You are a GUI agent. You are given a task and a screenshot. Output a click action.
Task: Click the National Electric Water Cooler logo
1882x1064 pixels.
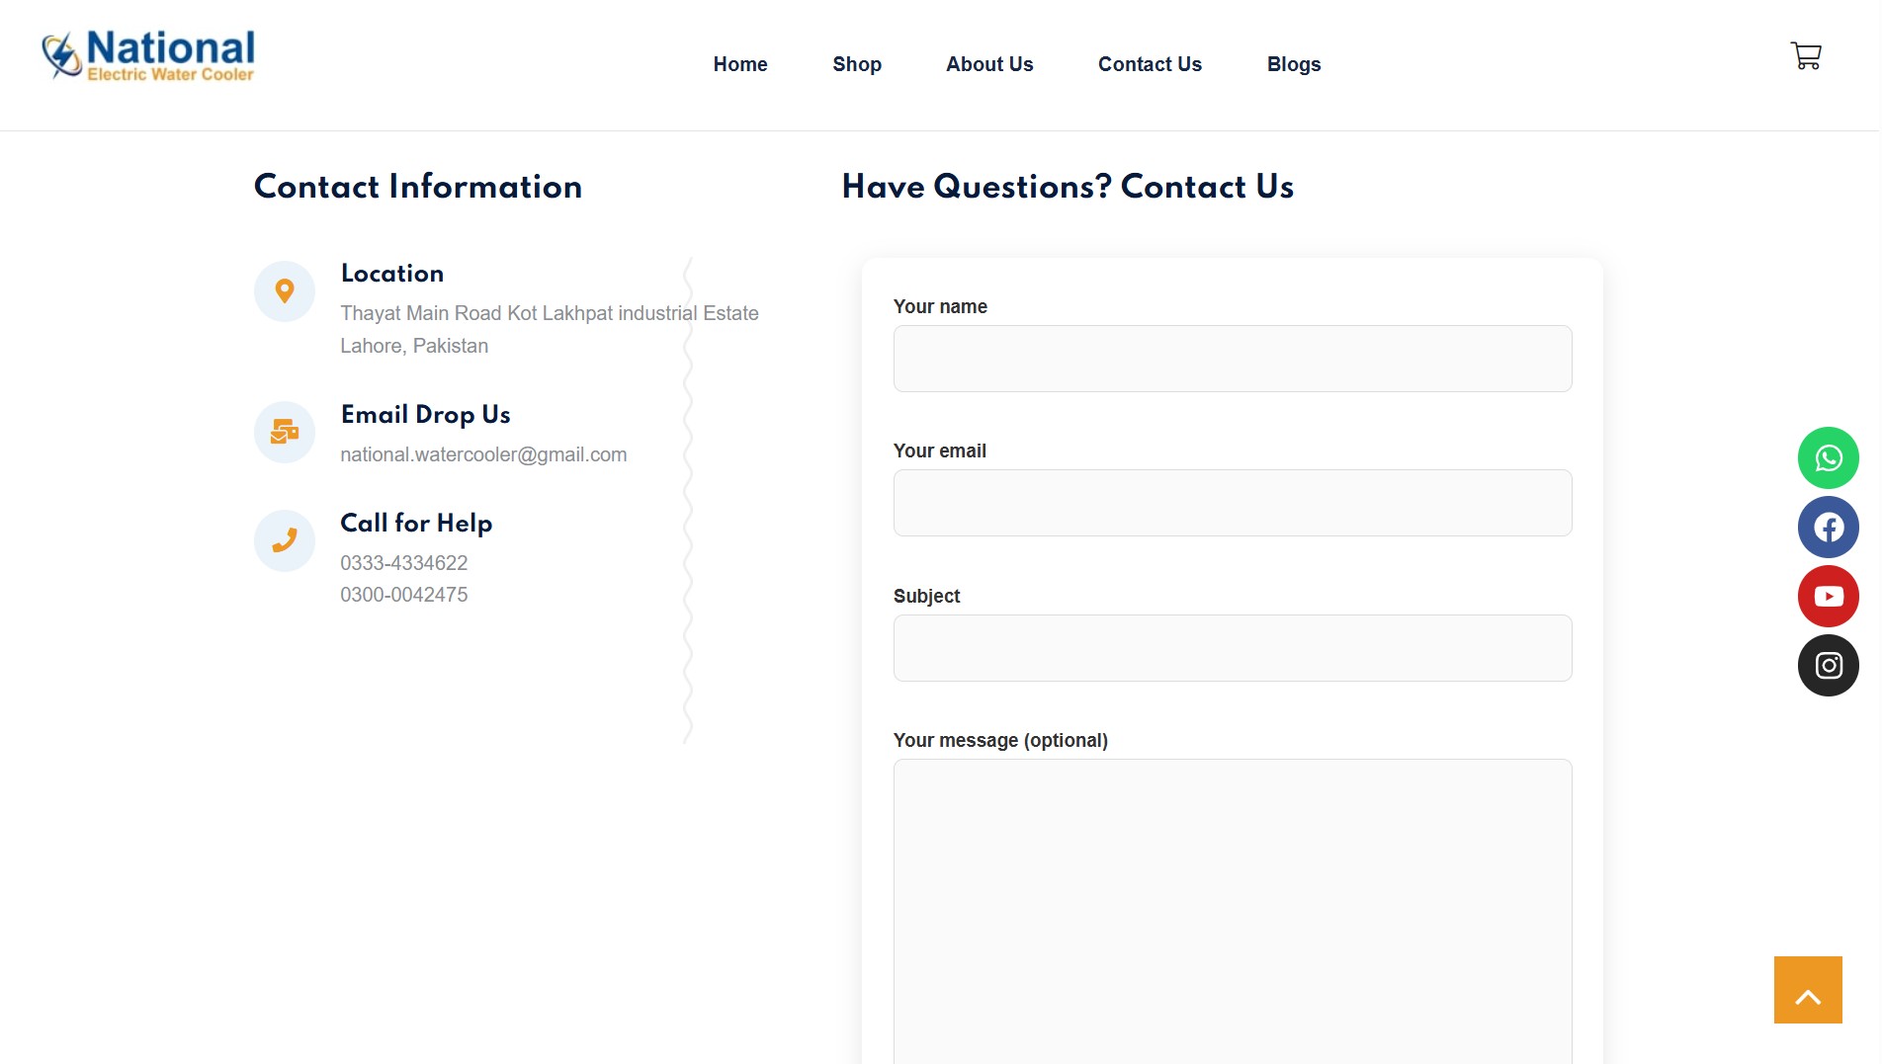(x=148, y=55)
